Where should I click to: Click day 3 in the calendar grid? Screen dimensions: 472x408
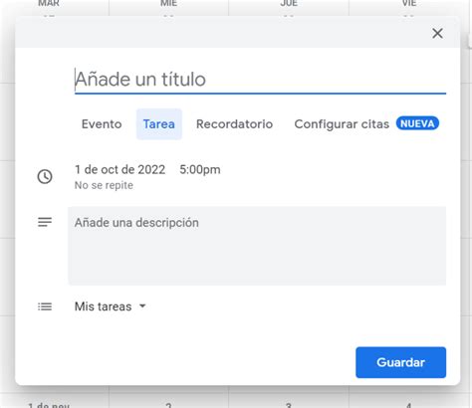289,405
